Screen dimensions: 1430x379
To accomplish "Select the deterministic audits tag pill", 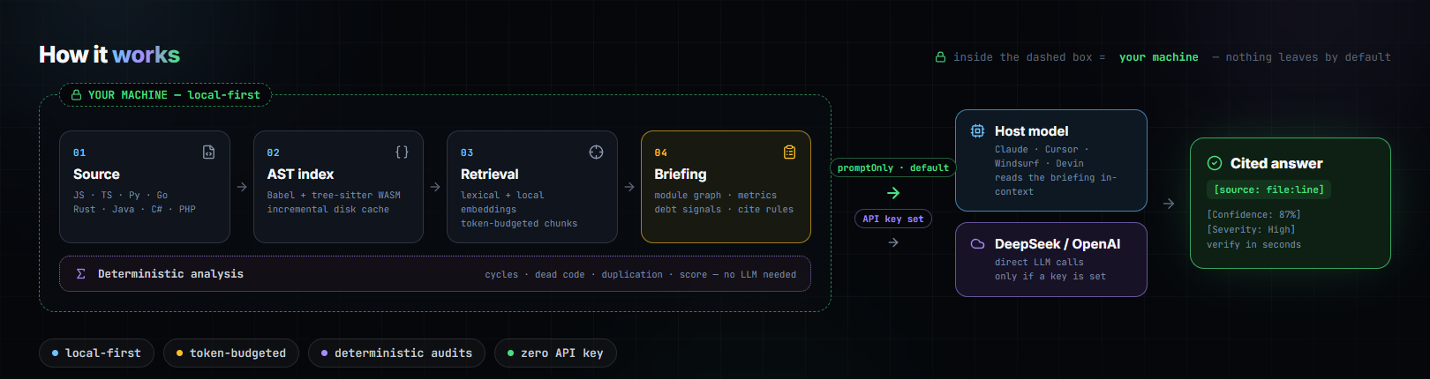I will (397, 353).
